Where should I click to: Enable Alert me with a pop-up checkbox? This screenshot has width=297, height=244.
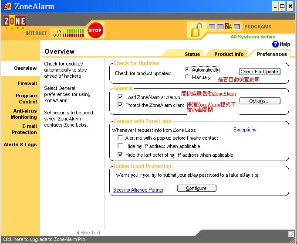click(x=120, y=137)
